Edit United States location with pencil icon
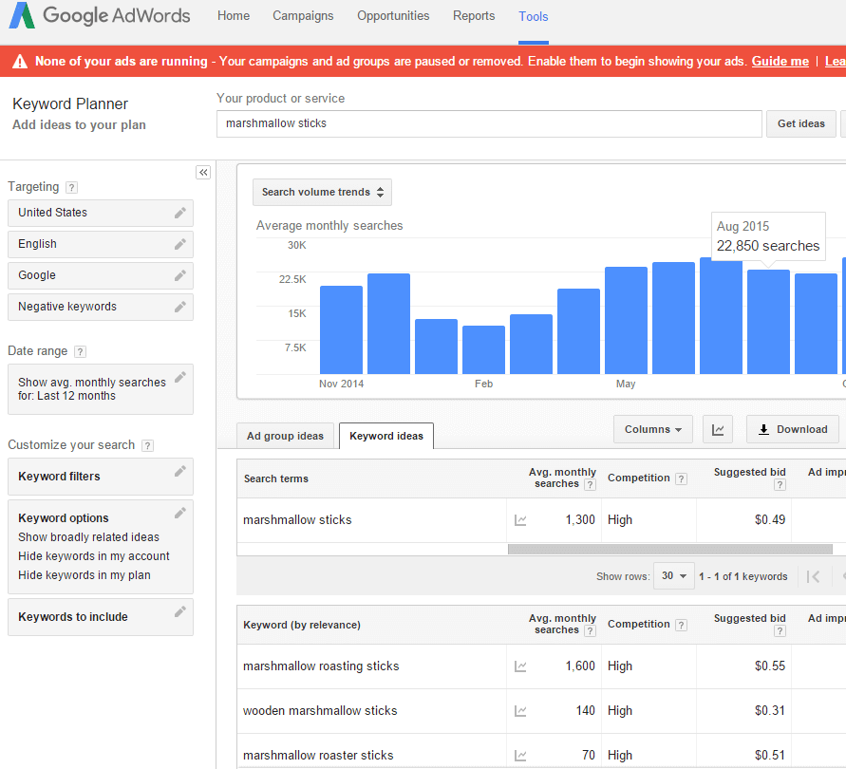Viewport: 846px width, 769px height. tap(180, 214)
